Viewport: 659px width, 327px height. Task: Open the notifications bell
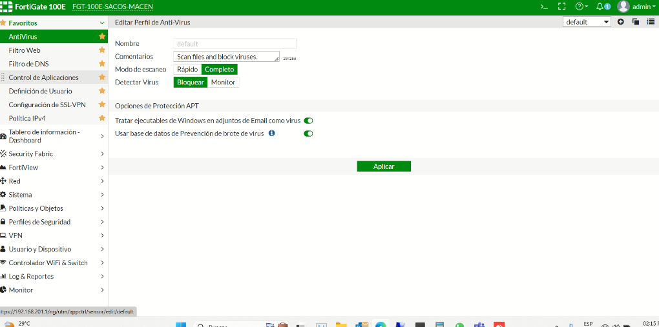pyautogui.click(x=601, y=6)
